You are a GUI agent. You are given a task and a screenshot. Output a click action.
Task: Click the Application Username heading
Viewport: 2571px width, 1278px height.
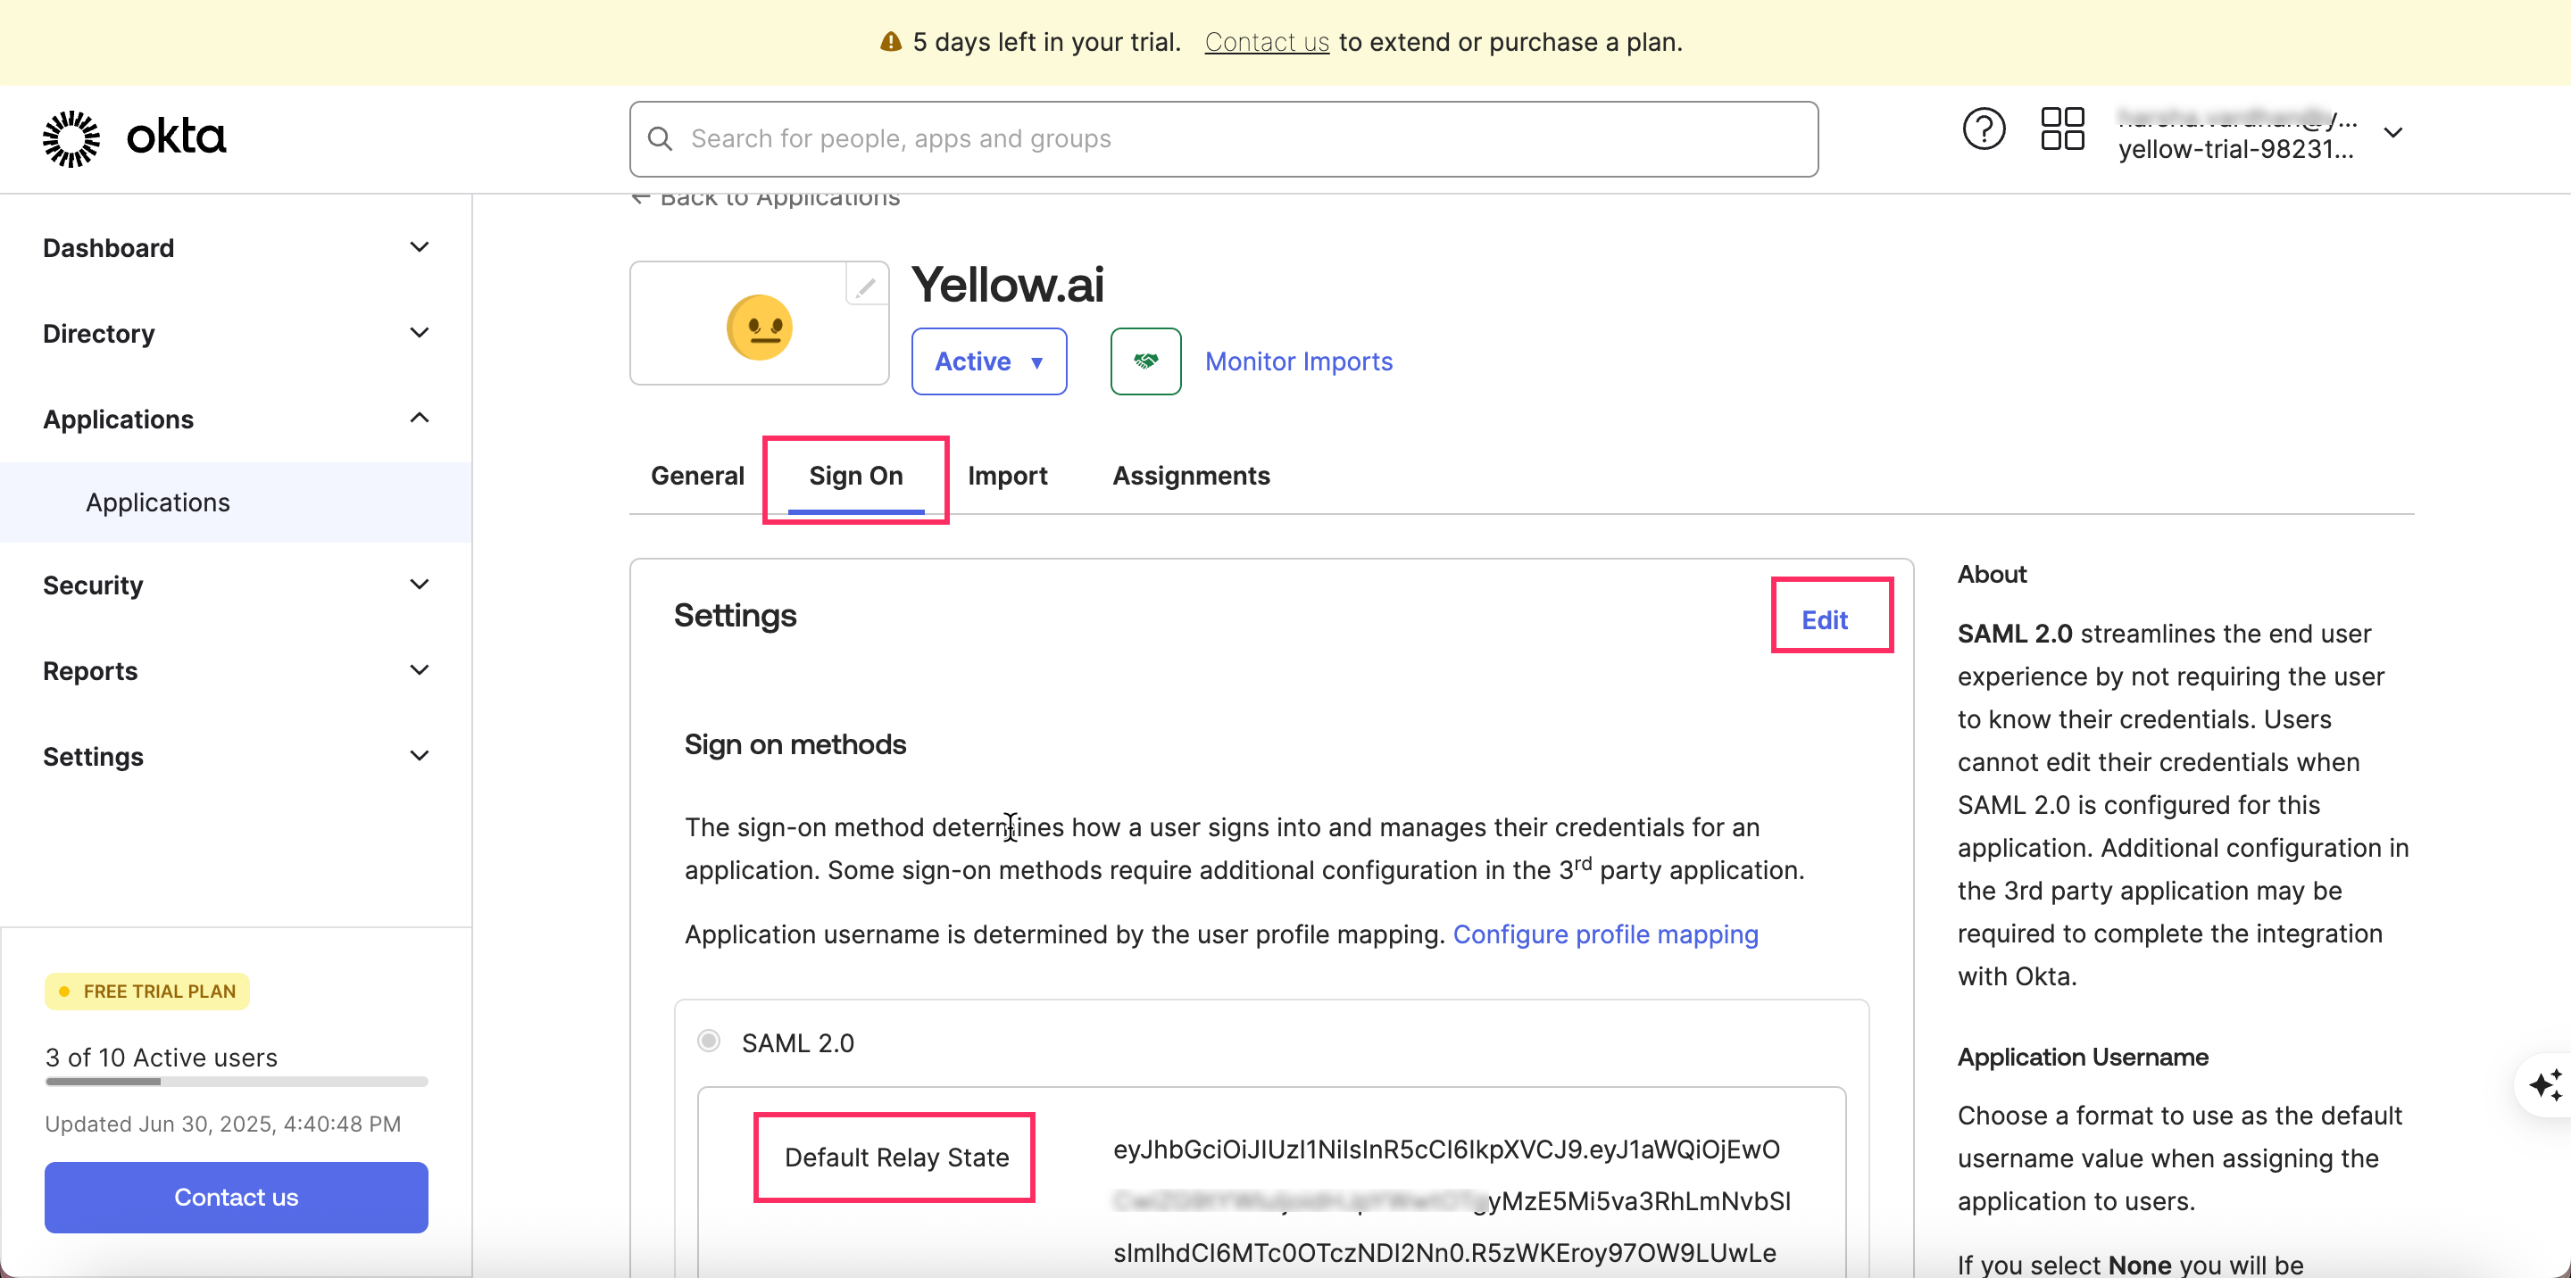click(x=2082, y=1057)
